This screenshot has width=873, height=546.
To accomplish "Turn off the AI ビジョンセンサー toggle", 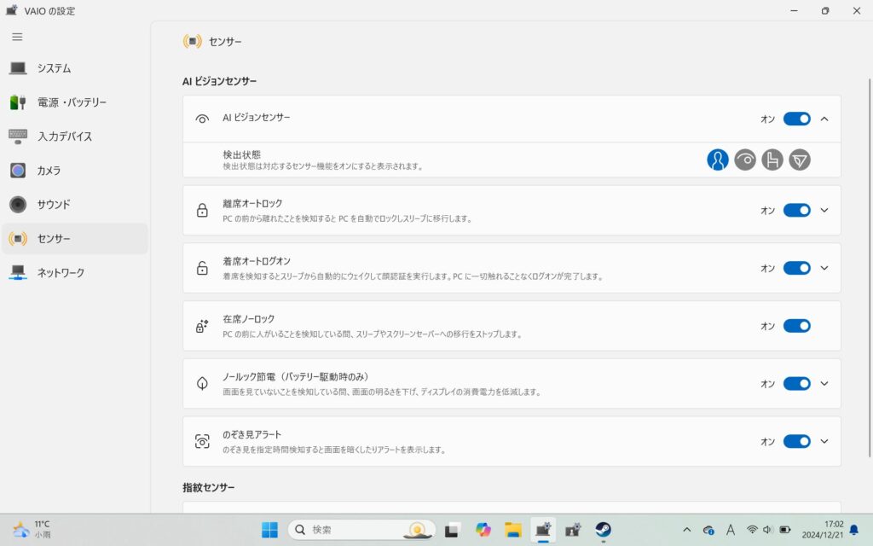I will click(x=796, y=119).
